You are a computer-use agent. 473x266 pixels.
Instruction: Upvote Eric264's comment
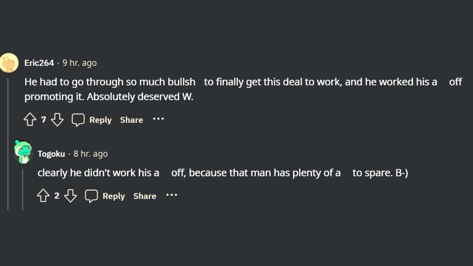coord(30,120)
